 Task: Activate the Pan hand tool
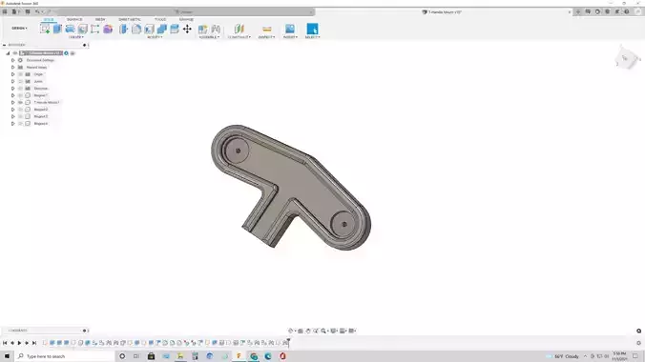pyautogui.click(x=308, y=331)
